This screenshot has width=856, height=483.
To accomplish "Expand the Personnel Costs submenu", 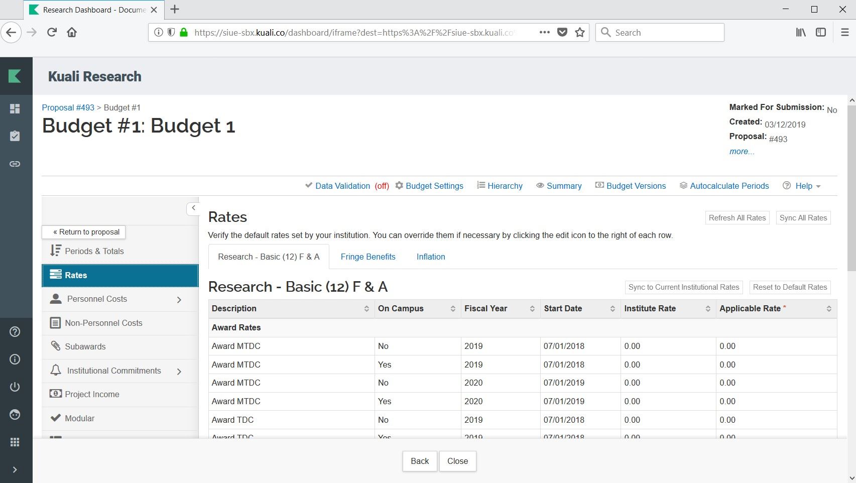I will [x=179, y=300].
